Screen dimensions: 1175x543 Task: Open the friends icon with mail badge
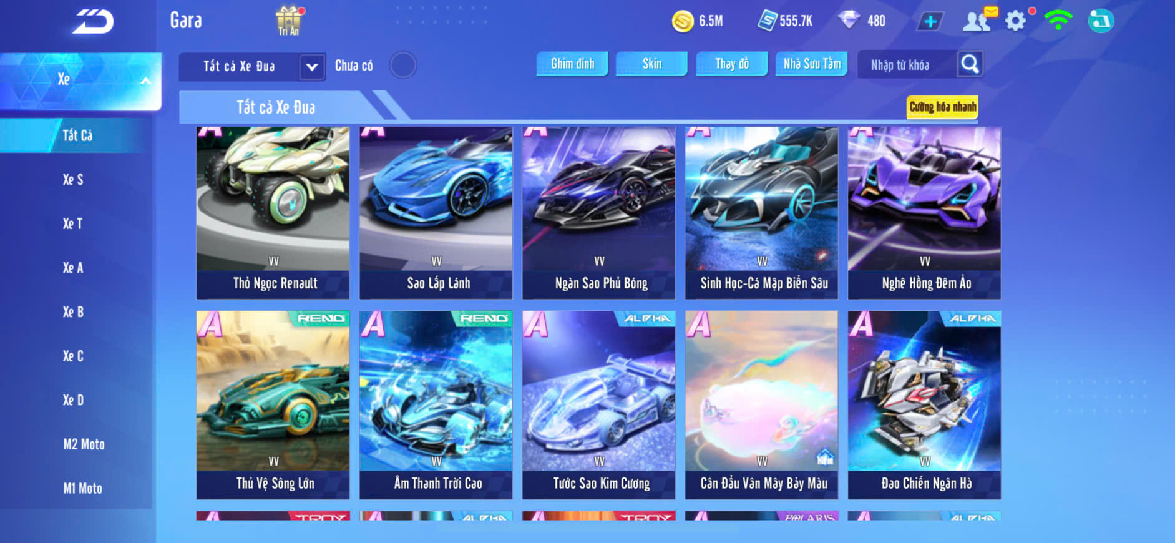979,21
